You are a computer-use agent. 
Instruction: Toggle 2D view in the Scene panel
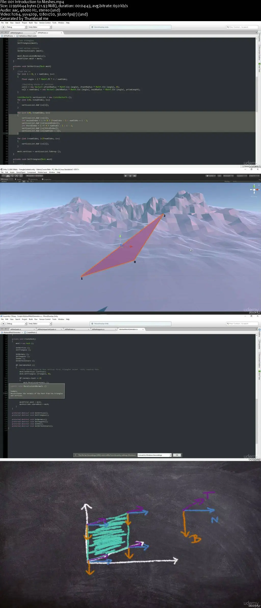pyautogui.click(x=19, y=182)
